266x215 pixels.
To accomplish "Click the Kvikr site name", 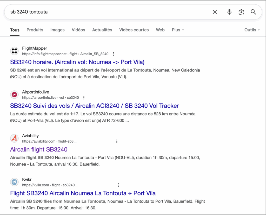I will point(27,180).
